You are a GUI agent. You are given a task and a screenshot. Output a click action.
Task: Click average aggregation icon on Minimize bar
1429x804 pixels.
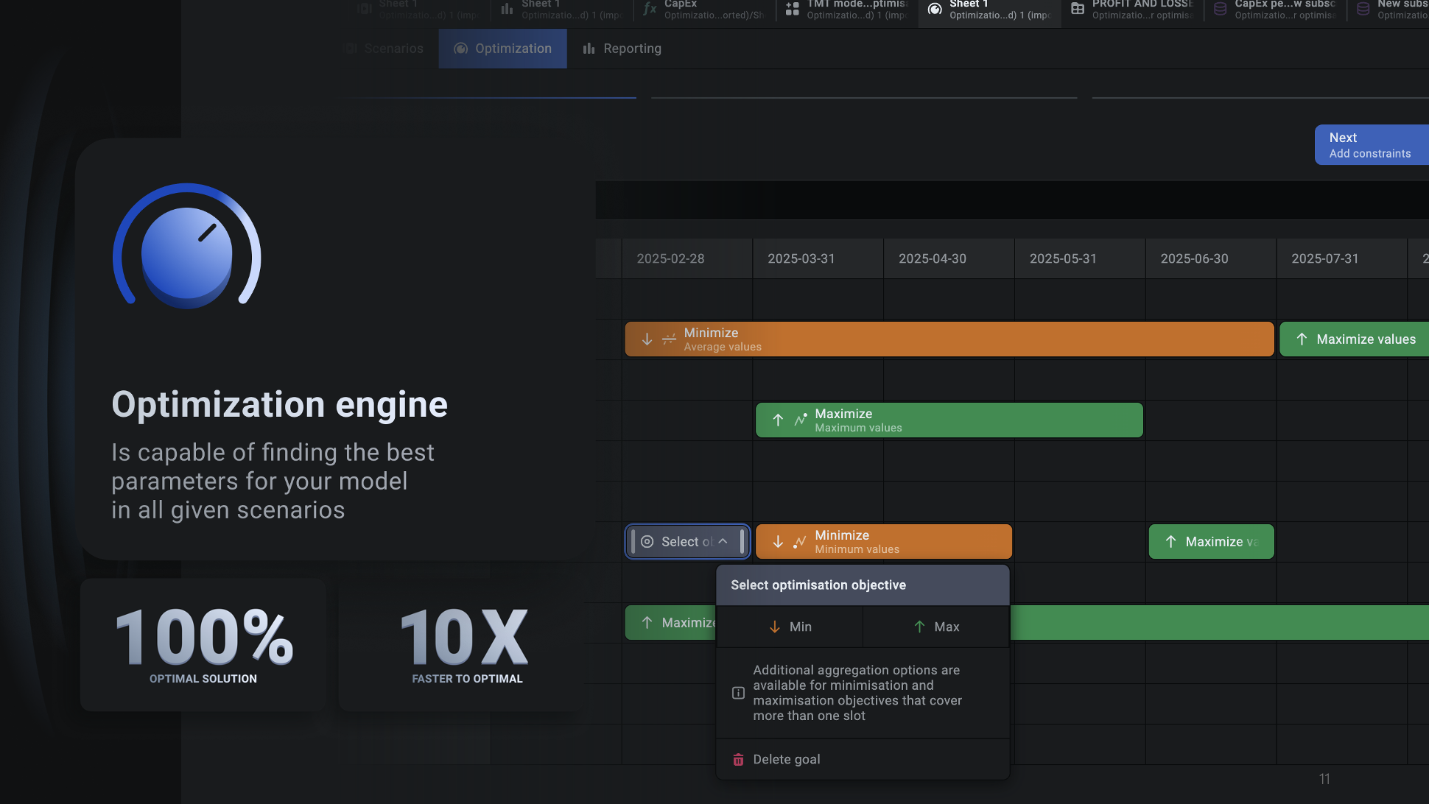click(x=669, y=339)
